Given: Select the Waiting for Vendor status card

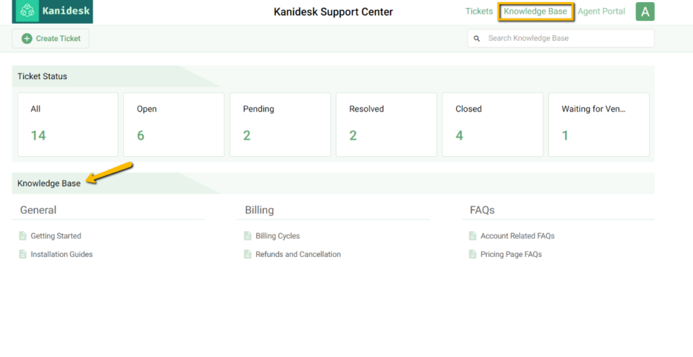Looking at the screenshot, I should click(599, 124).
